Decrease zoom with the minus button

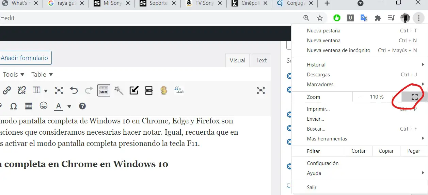pos(361,97)
